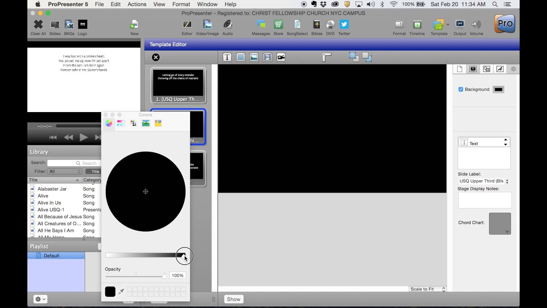
Task: Open the Audio bin icon
Action: coord(227,25)
